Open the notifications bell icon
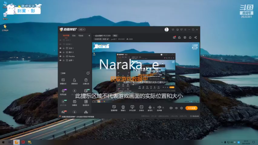Viewport: 258px width, 145px height. tap(190, 37)
